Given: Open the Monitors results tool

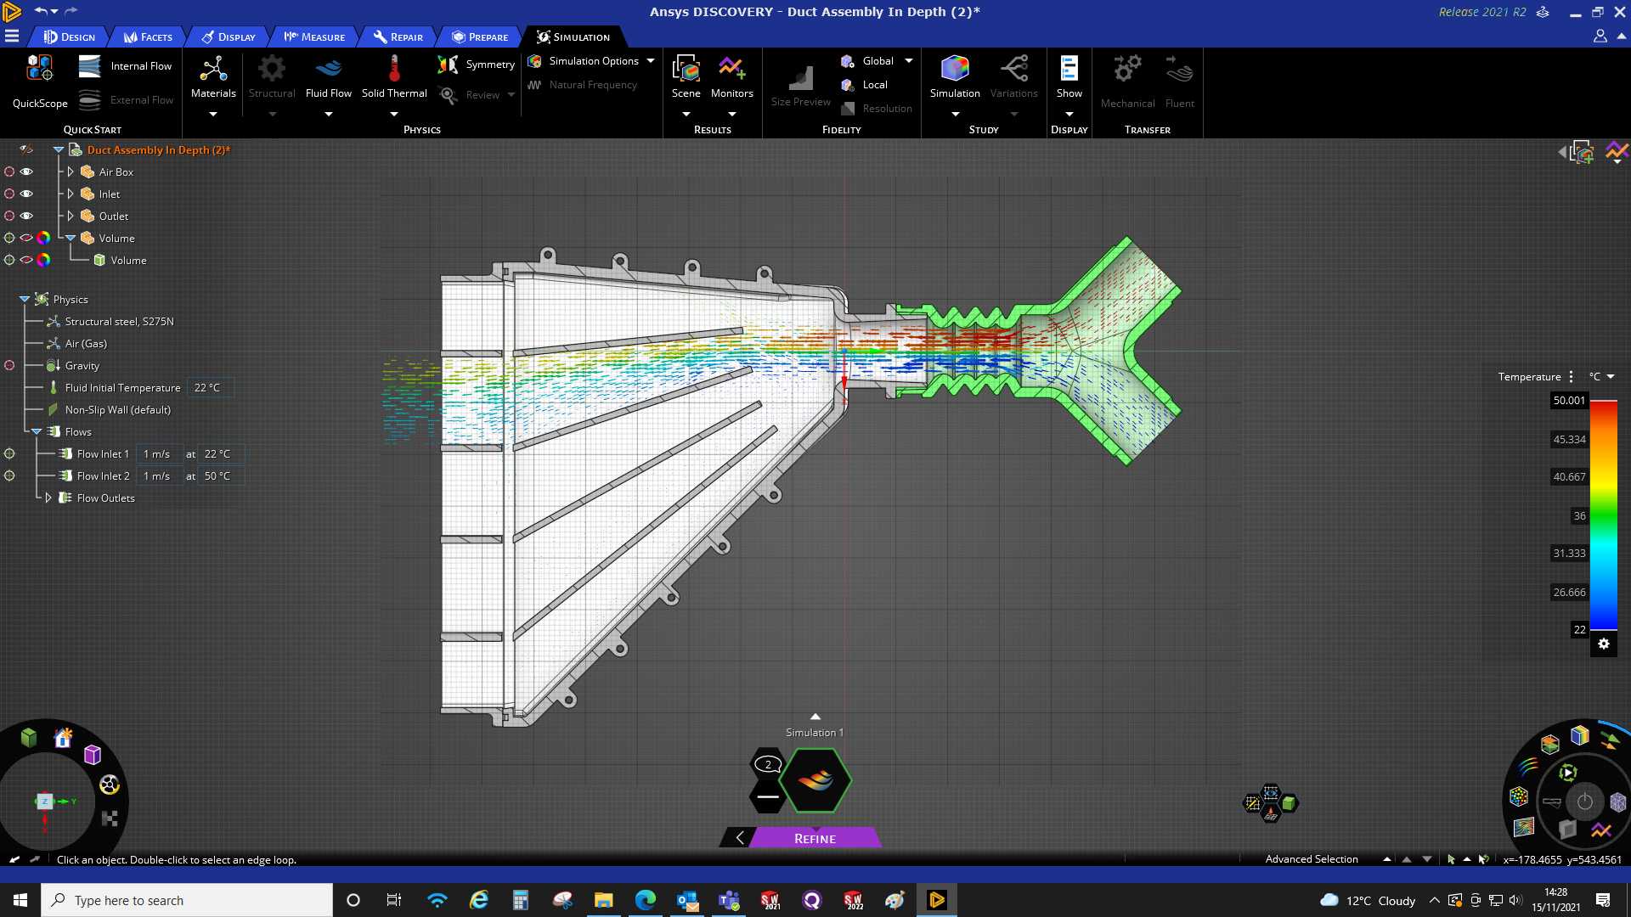Looking at the screenshot, I should (x=732, y=78).
